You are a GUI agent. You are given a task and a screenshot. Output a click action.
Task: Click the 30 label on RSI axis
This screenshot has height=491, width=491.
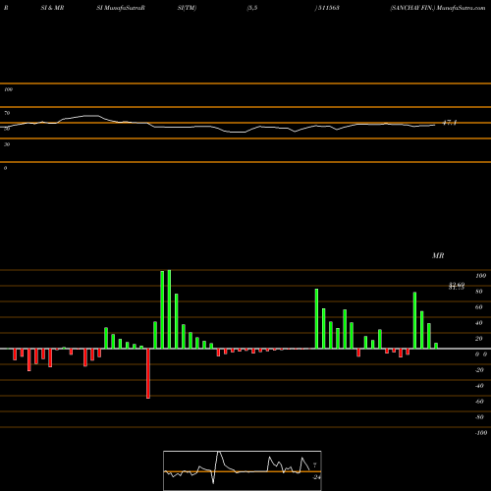[x=7, y=144]
